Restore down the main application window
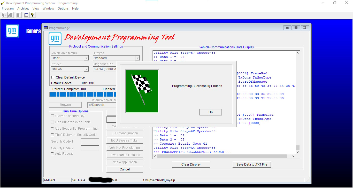The width and height of the screenshot is (353, 188). click(x=335, y=3)
